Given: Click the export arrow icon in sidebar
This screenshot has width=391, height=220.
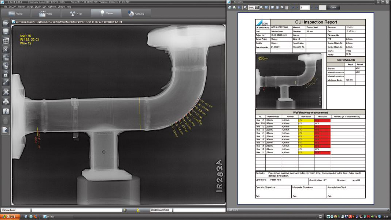Looking at the screenshot, I should 5,130.
